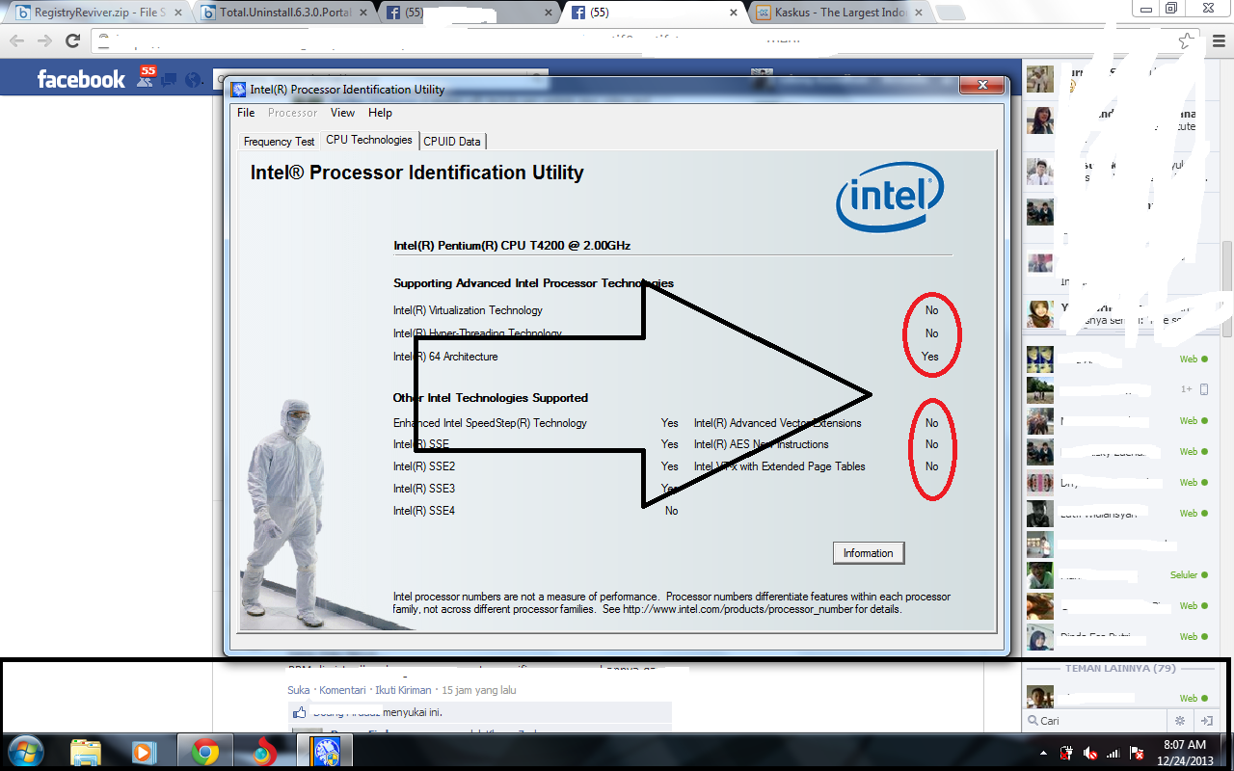Switch to the Frequency Test tab
This screenshot has height=771, width=1234.
[279, 141]
